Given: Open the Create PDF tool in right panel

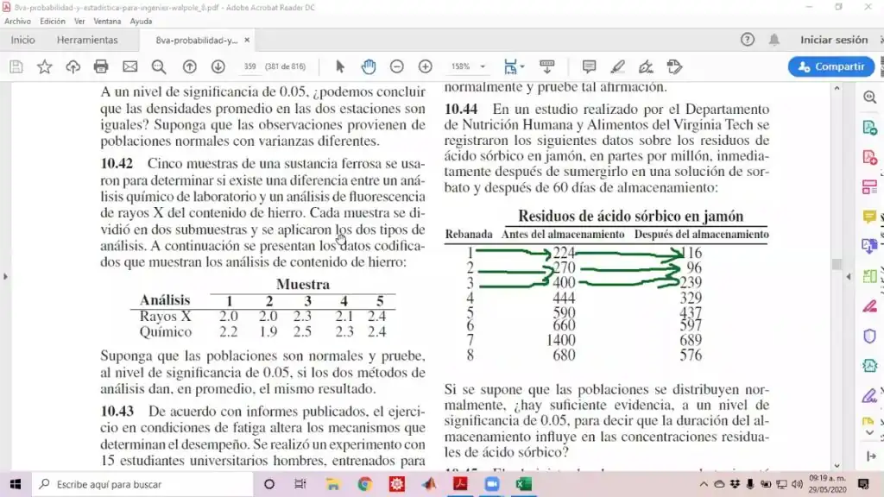Looking at the screenshot, I should pos(870,157).
